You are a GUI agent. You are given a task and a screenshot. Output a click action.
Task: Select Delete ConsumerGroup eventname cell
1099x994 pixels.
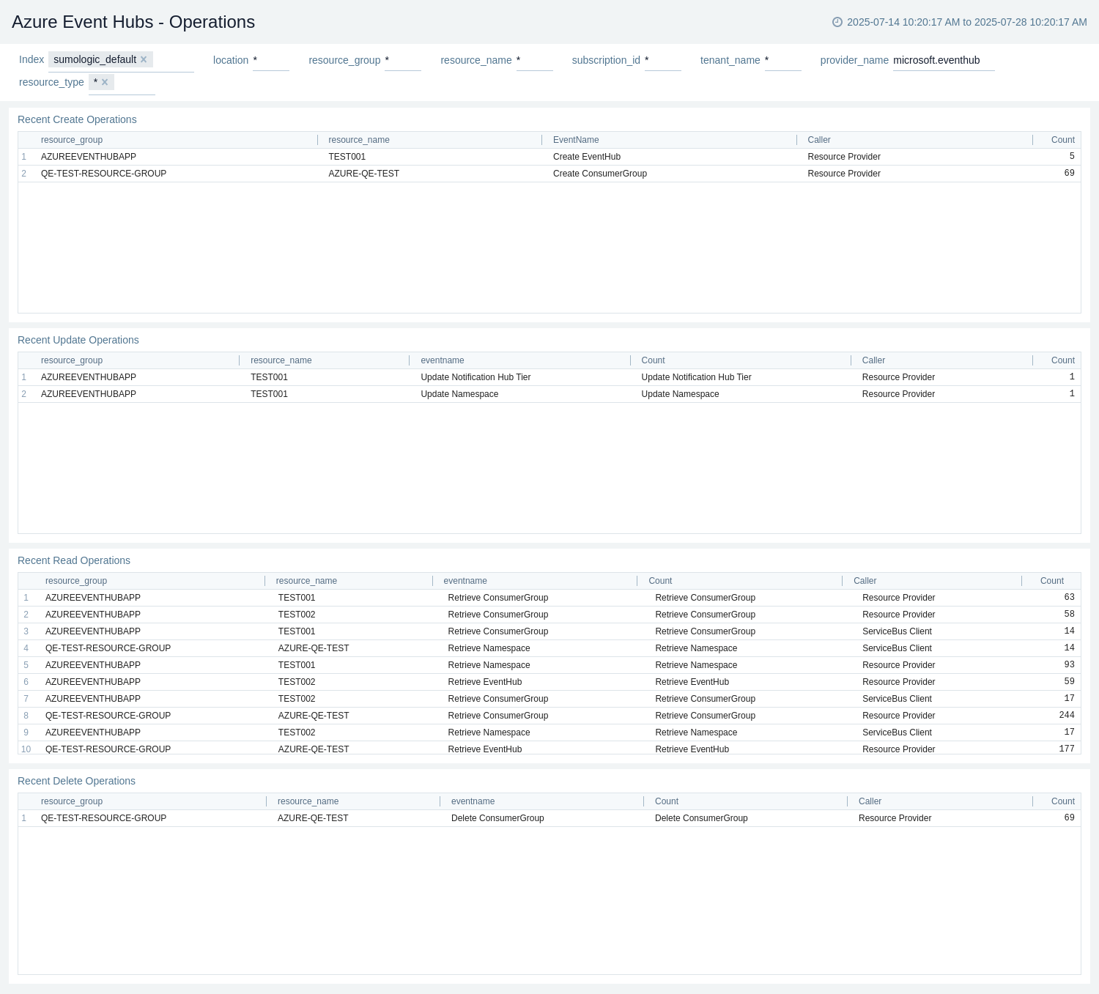click(497, 818)
